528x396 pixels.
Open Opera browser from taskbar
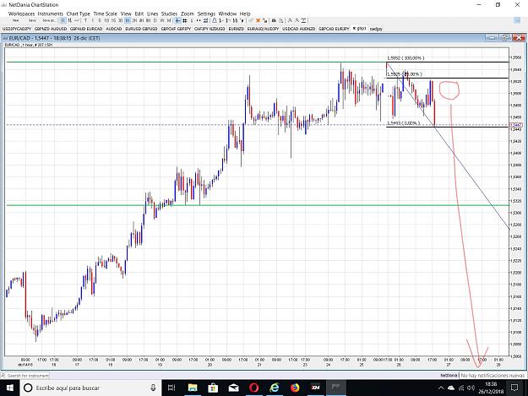[x=254, y=388]
